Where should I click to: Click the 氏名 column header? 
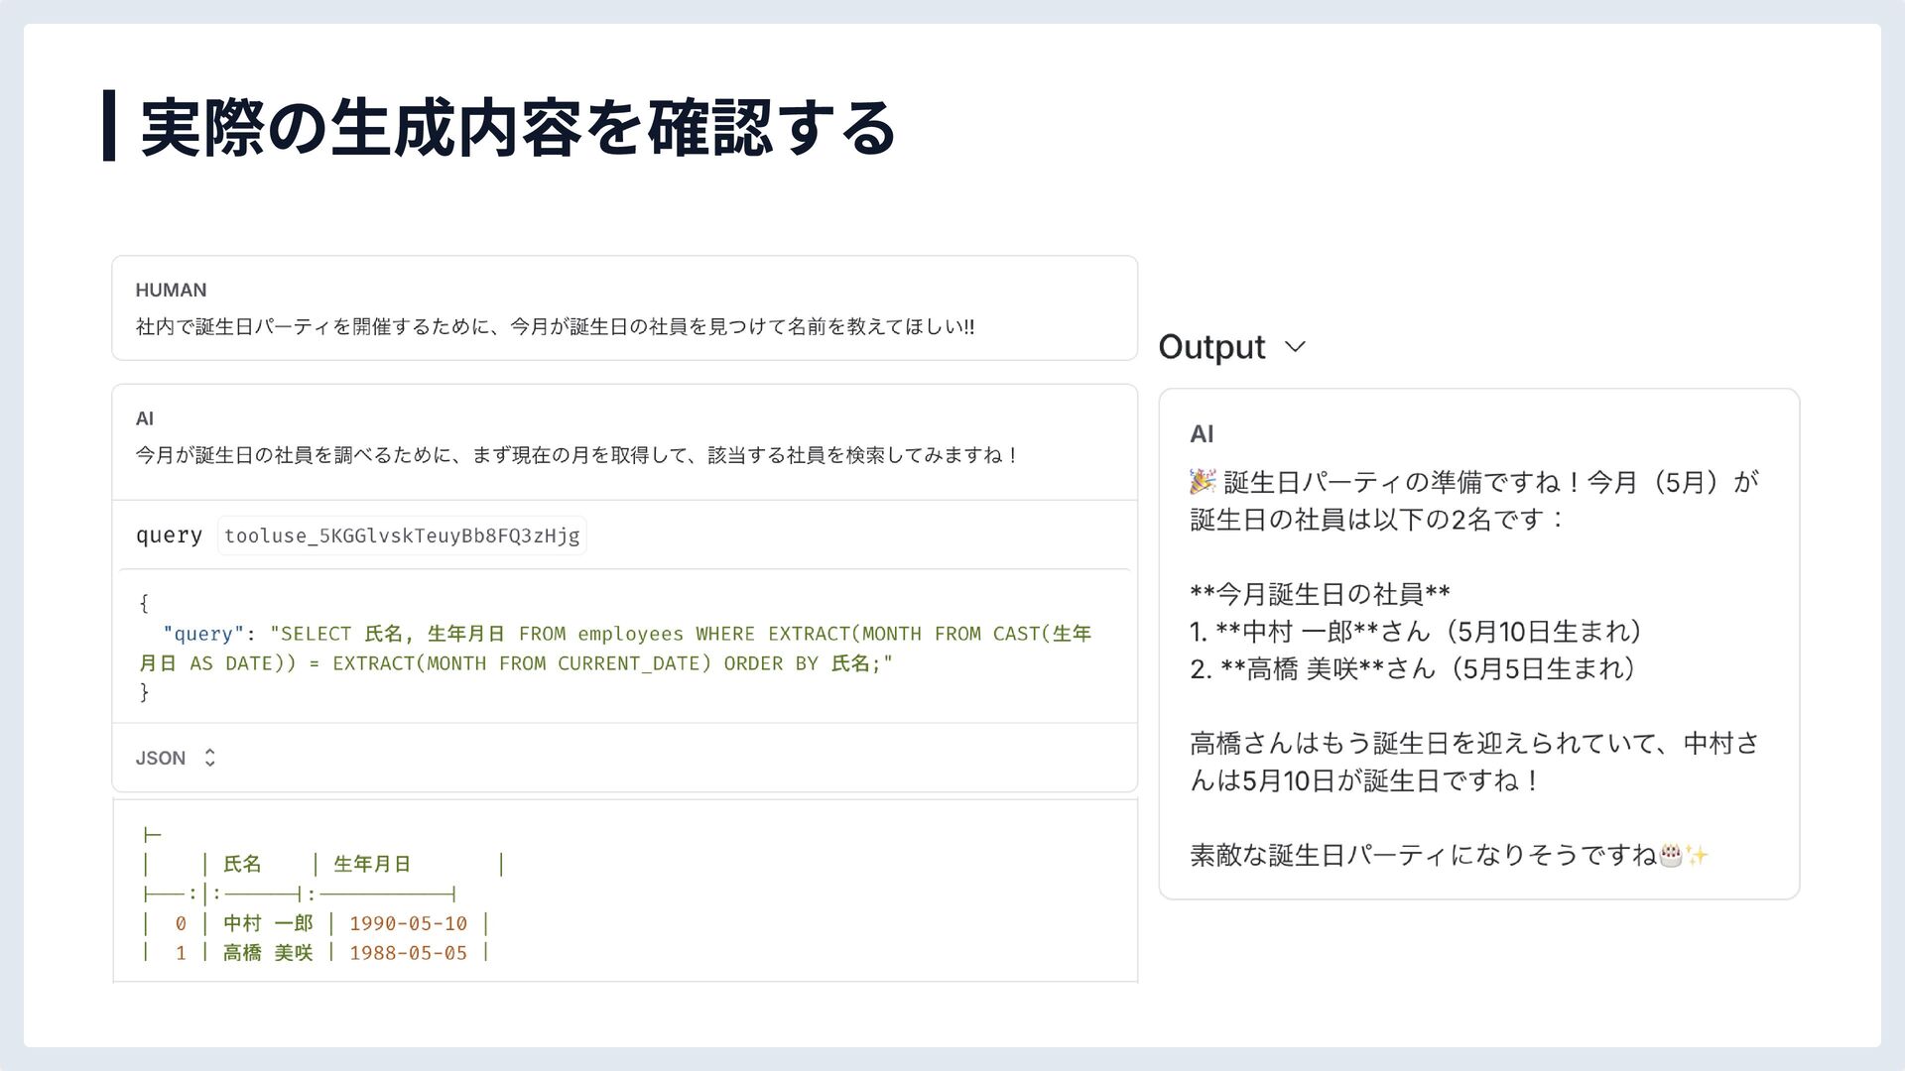(x=242, y=864)
